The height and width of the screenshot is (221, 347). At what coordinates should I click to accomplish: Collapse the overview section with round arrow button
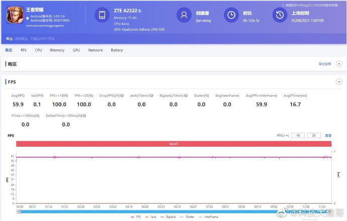(339, 64)
